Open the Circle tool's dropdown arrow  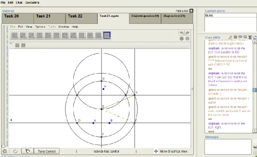[x=59, y=38]
